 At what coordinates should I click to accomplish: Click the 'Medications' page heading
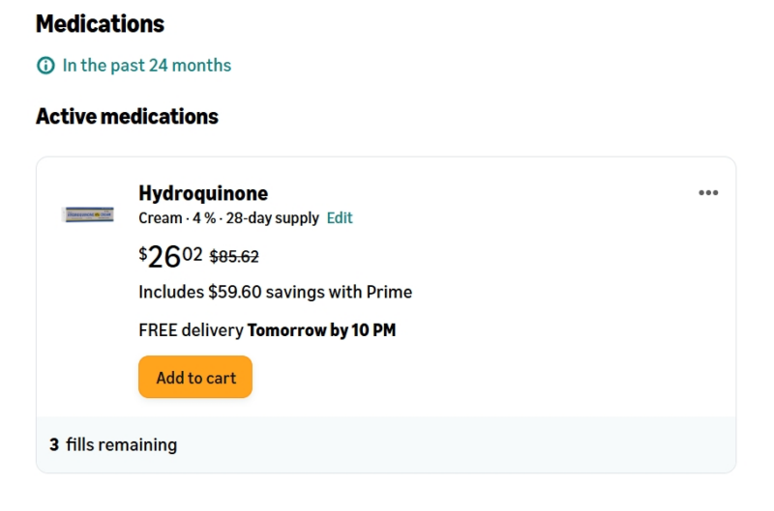click(100, 23)
